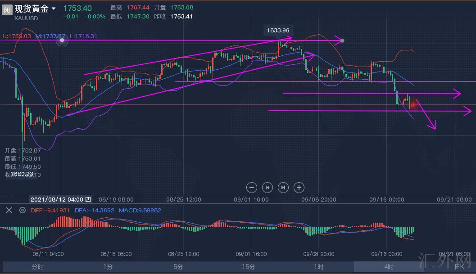Select the 5分 timeframe tab

click(178, 267)
